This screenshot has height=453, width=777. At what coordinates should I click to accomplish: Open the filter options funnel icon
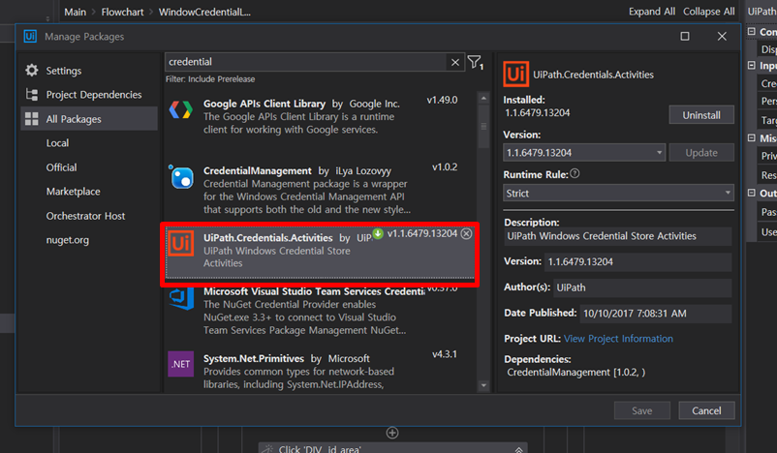point(475,62)
